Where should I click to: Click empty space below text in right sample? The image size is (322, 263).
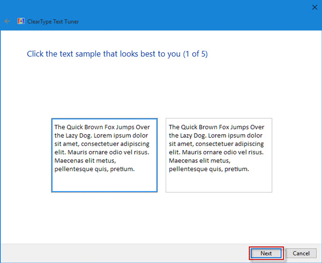click(x=219, y=182)
